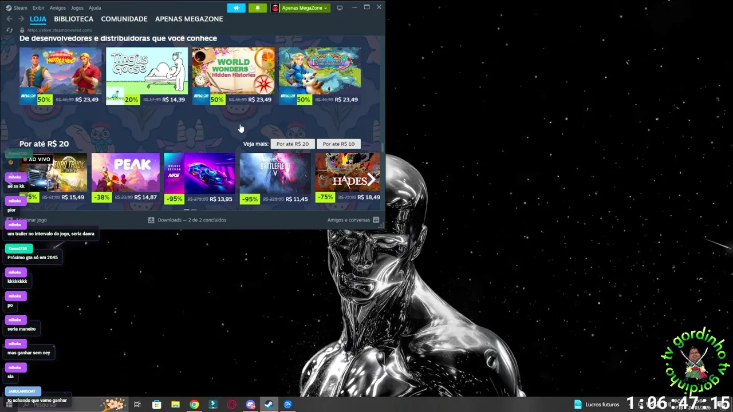
Task: Open the Steam icon on the taskbar
Action: [269, 405]
